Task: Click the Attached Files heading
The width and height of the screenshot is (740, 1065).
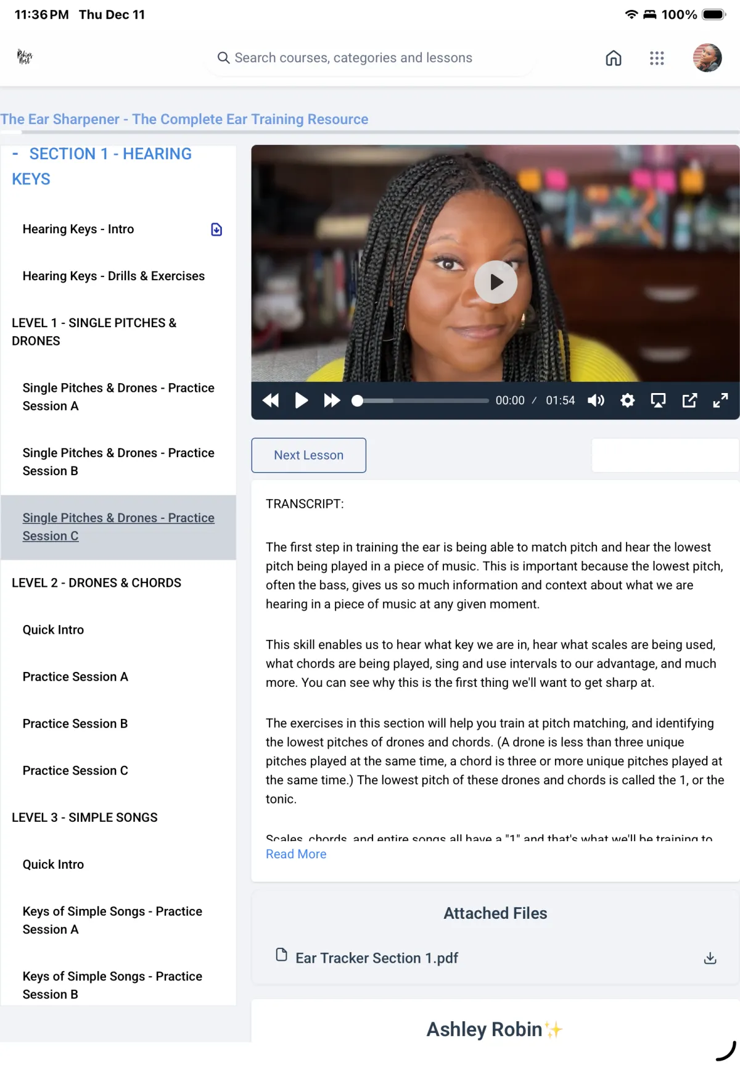Action: (495, 913)
